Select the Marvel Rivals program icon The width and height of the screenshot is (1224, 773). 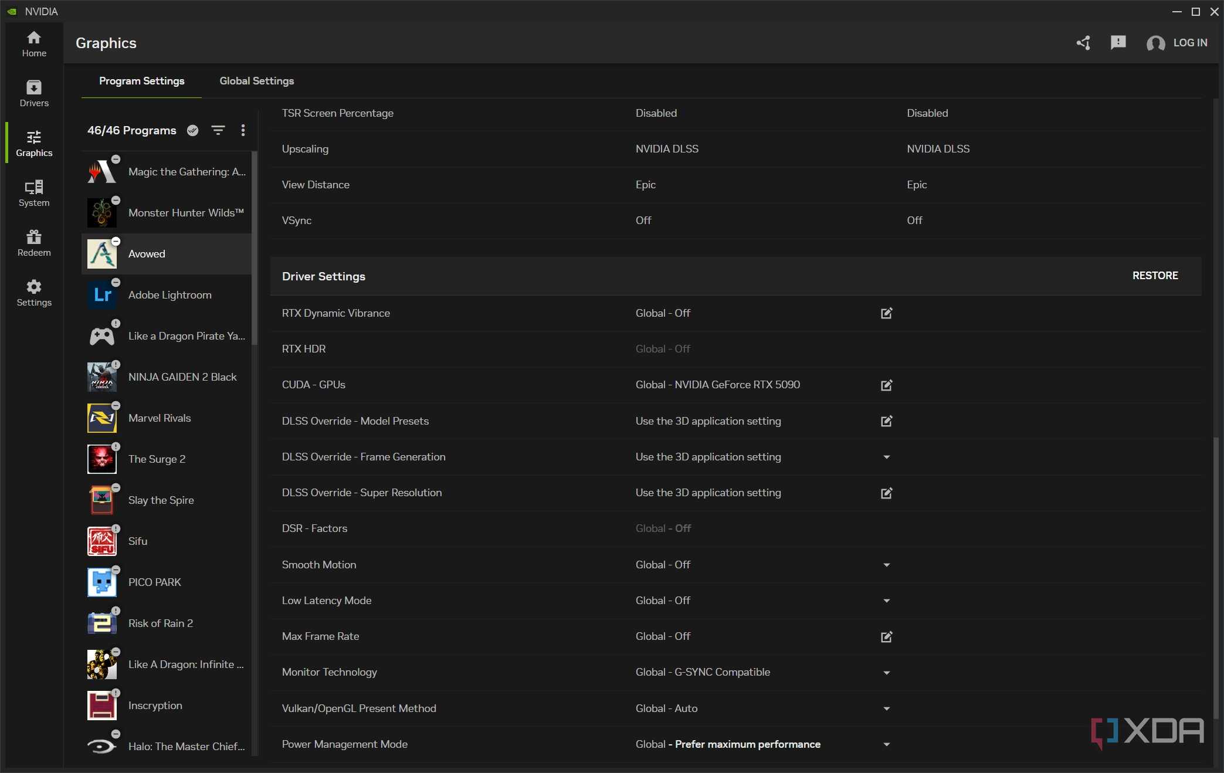tap(102, 418)
